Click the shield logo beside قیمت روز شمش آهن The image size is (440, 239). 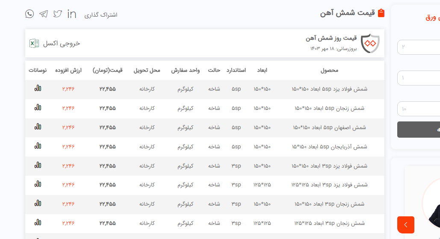pos(370,43)
